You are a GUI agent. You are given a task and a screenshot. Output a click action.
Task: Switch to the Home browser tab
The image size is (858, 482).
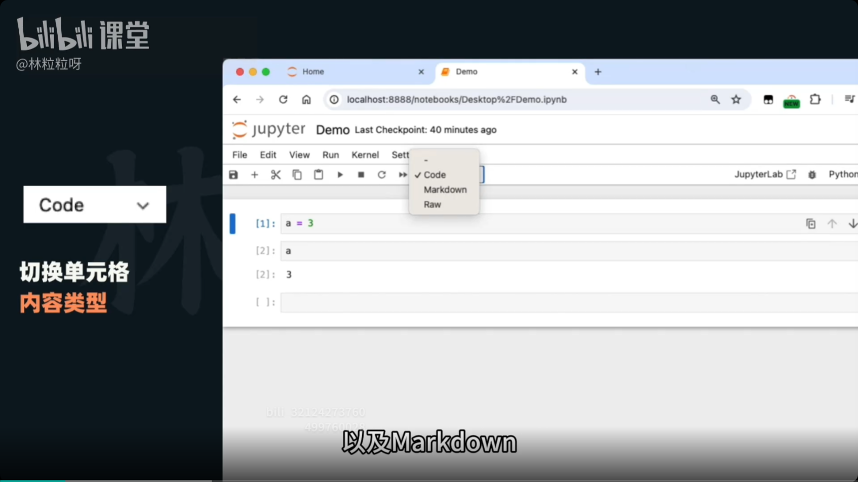(x=355, y=72)
